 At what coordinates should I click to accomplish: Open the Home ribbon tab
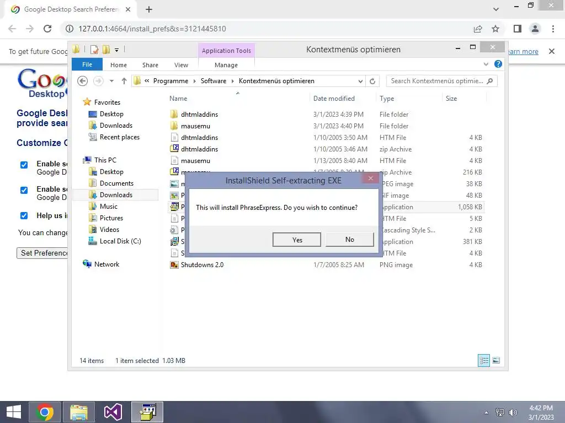point(119,65)
